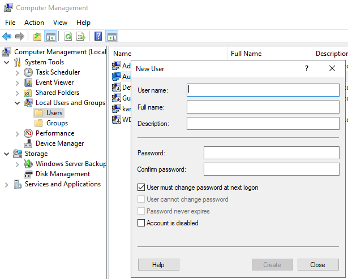Toggle Show/Hide Action Pane toolbar icon

112,37
